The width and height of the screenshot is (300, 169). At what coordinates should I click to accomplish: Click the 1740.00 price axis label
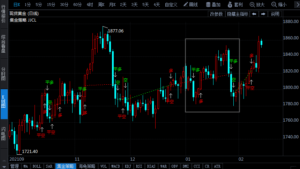click(291, 137)
